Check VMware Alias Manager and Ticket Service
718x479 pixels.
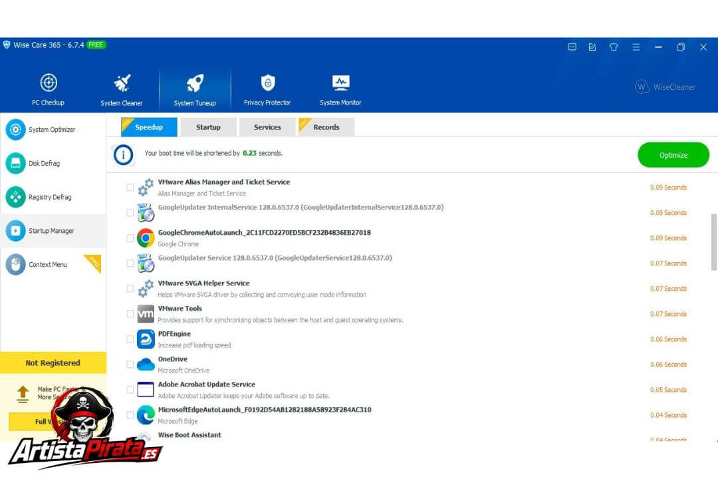(130, 188)
